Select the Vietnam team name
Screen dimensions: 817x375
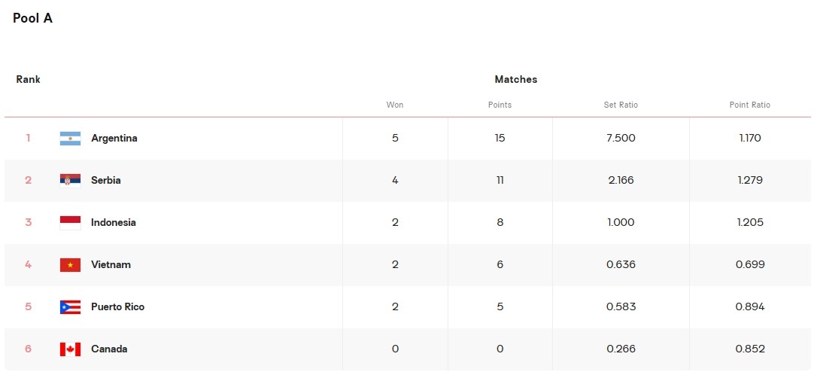coord(111,265)
